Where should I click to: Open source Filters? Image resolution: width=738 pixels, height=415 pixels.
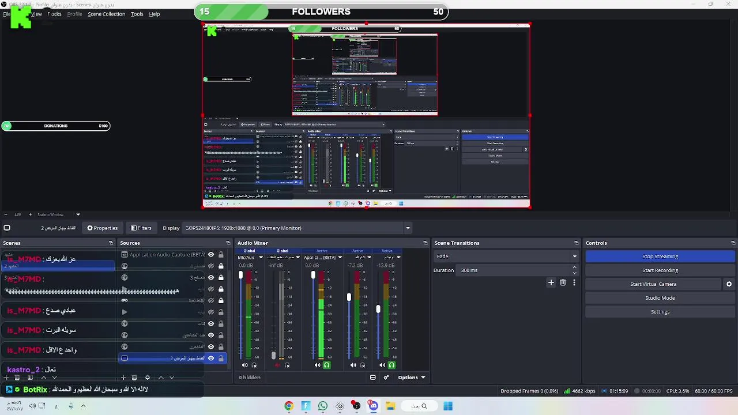141,228
